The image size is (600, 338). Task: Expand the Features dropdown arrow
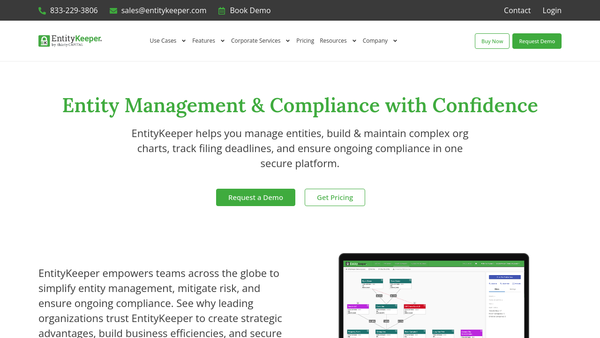click(223, 41)
